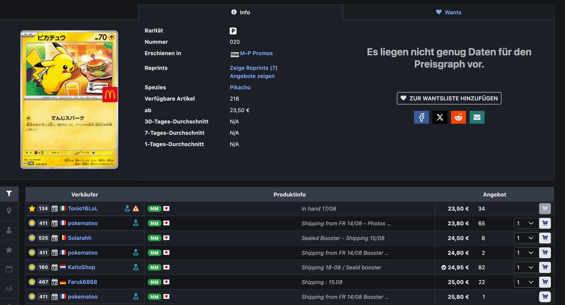565x305 pixels.
Task: Share card on Facebook
Action: (421, 117)
